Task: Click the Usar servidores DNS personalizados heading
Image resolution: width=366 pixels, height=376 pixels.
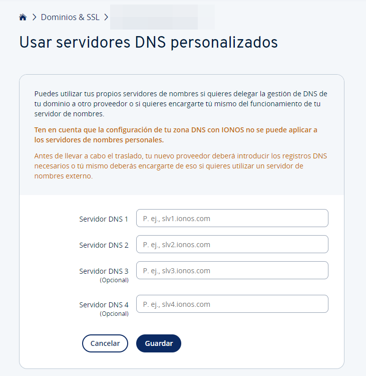Action: 148,43
